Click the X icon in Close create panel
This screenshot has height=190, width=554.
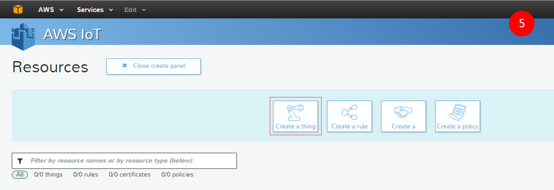coord(125,66)
